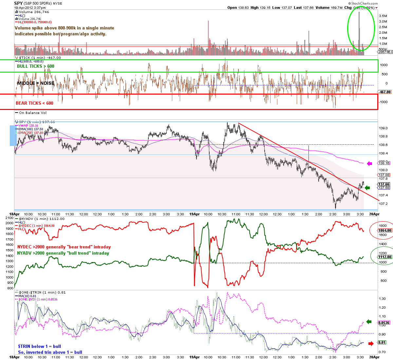This screenshot has height=360, width=393.
Task: Click the '$TICK (1 min) -467.00' legend
Action: [39, 58]
